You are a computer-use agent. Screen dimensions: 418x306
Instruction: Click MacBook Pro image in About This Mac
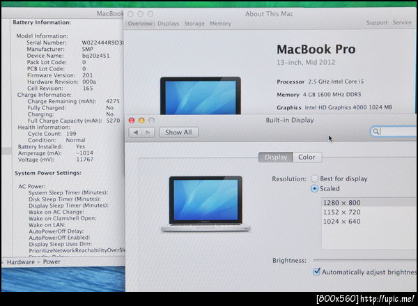[201, 95]
